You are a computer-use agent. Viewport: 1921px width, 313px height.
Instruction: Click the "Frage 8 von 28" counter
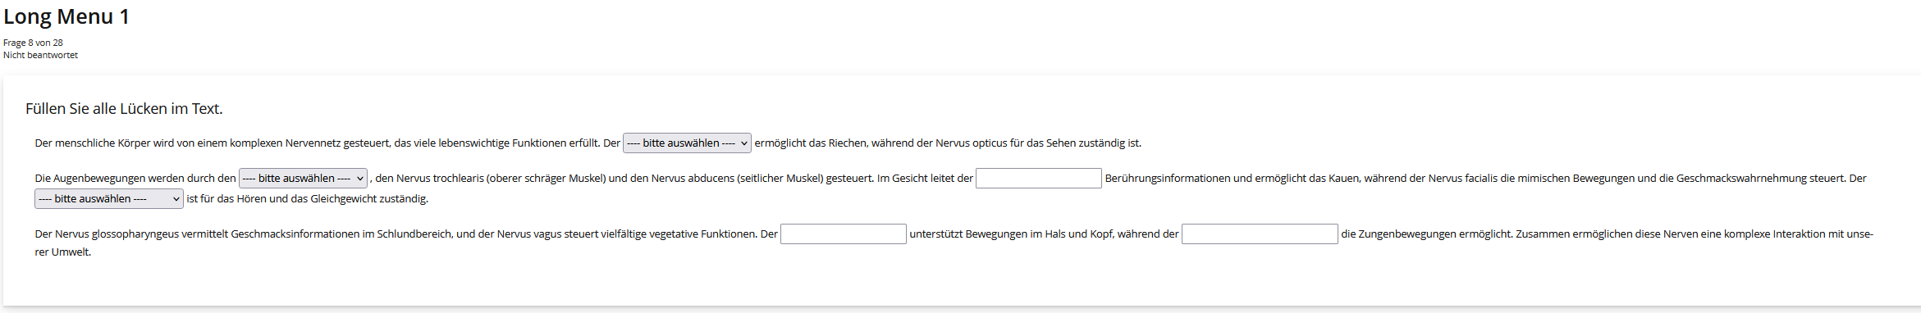(x=33, y=43)
